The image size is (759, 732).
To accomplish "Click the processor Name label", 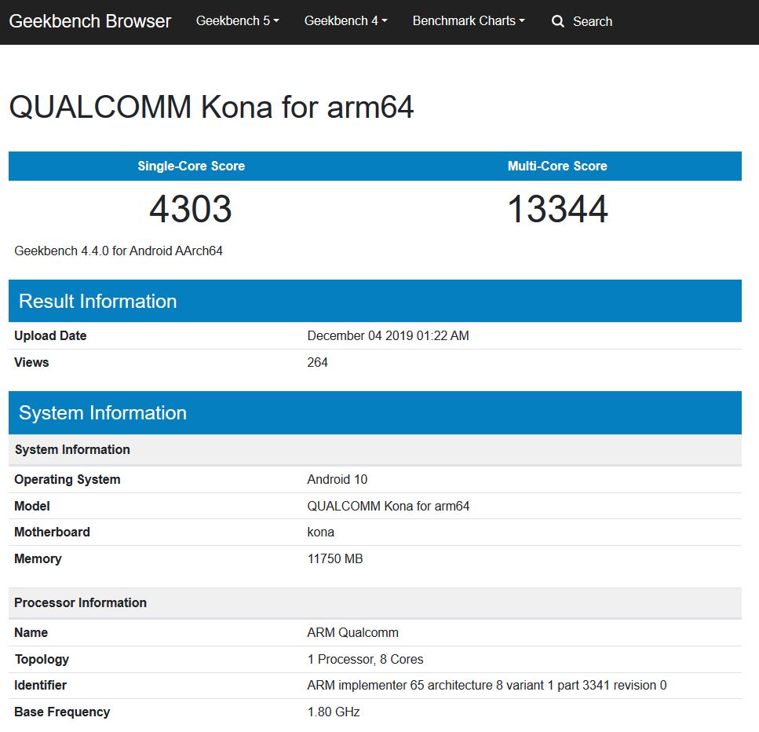I will [31, 633].
